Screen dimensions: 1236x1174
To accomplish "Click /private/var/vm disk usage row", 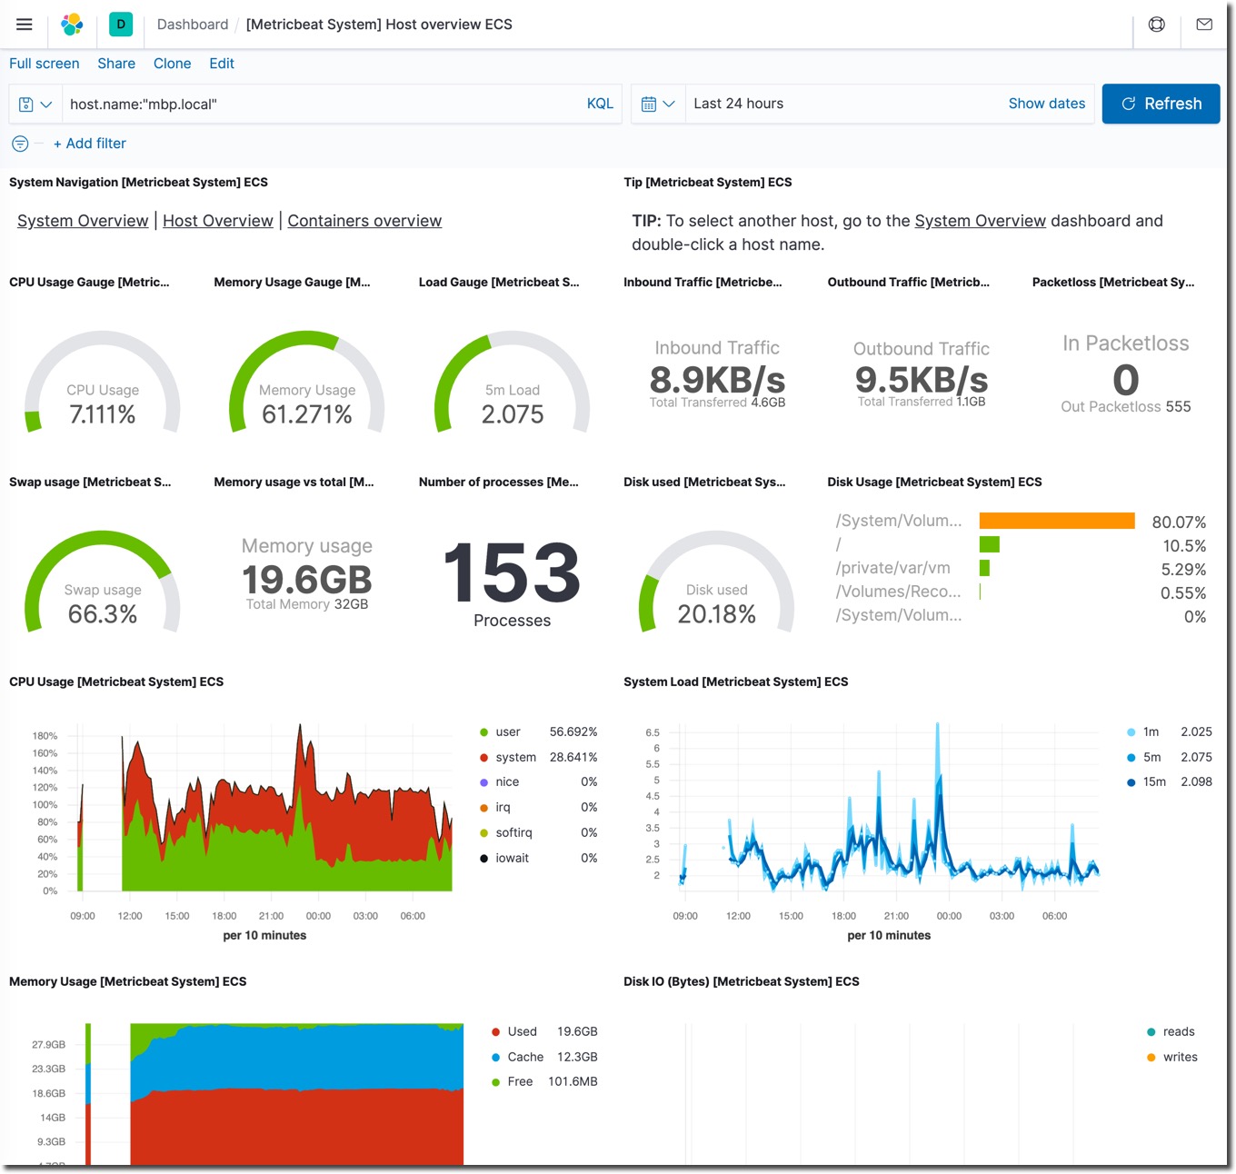I will (1021, 568).
